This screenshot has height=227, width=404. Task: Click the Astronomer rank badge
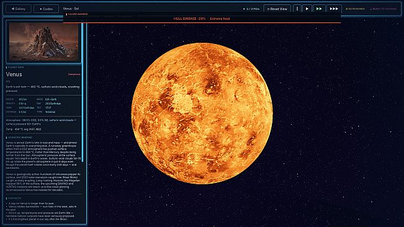[x=355, y=9]
